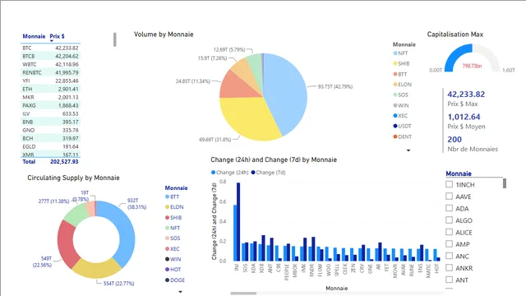Click the price table vertical scrollbar

click(x=115, y=39)
